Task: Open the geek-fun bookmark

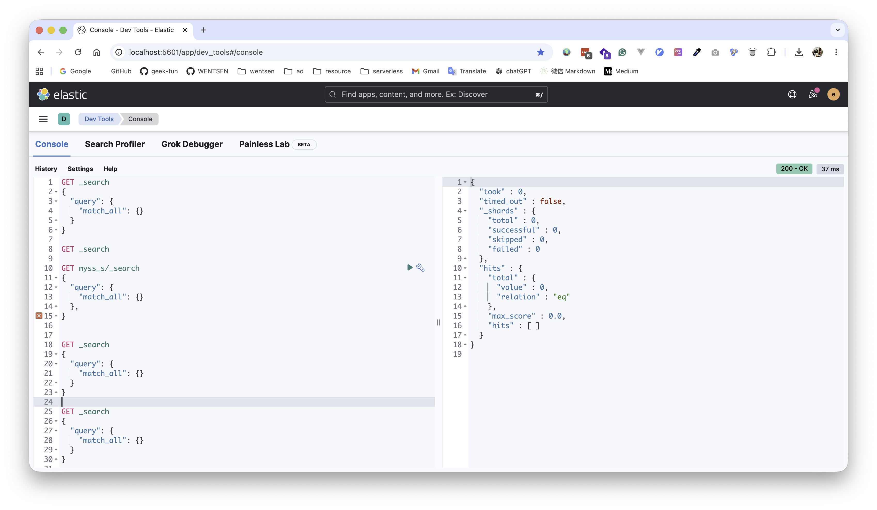Action: (x=159, y=71)
